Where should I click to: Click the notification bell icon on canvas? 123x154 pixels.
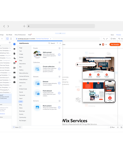[100, 44]
